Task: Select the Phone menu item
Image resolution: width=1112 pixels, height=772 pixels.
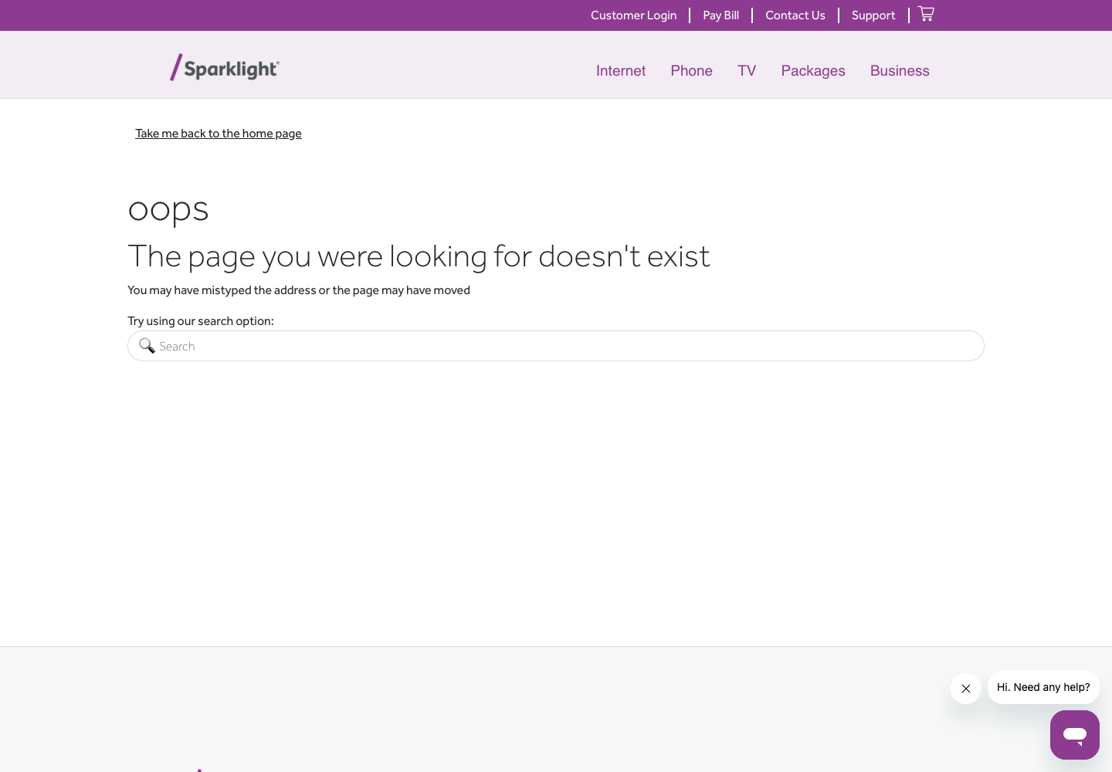Action: tap(691, 71)
